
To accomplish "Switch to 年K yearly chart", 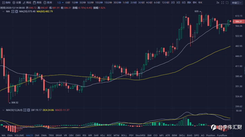I will pyautogui.click(x=200, y=3).
